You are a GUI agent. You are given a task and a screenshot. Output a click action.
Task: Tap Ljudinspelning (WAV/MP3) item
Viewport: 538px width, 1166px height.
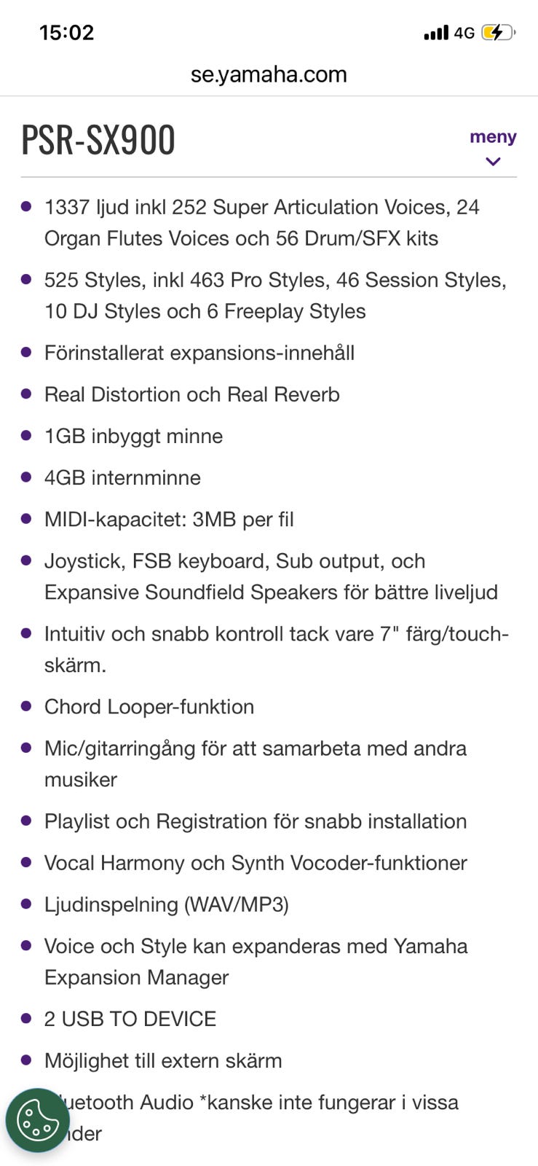pyautogui.click(x=167, y=904)
